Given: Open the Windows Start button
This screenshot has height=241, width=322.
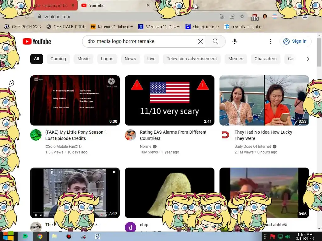Looking at the screenshot, I should tap(8, 237).
